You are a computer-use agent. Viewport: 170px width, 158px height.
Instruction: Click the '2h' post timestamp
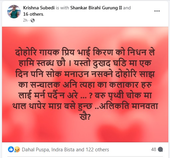[x=25, y=20]
